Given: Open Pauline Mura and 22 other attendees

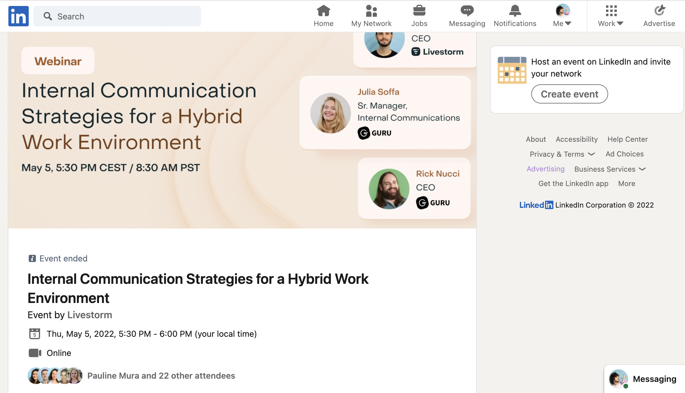Looking at the screenshot, I should [161, 376].
